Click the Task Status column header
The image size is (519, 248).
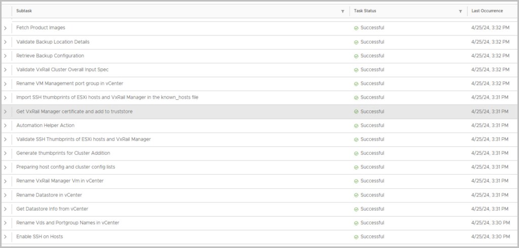365,11
